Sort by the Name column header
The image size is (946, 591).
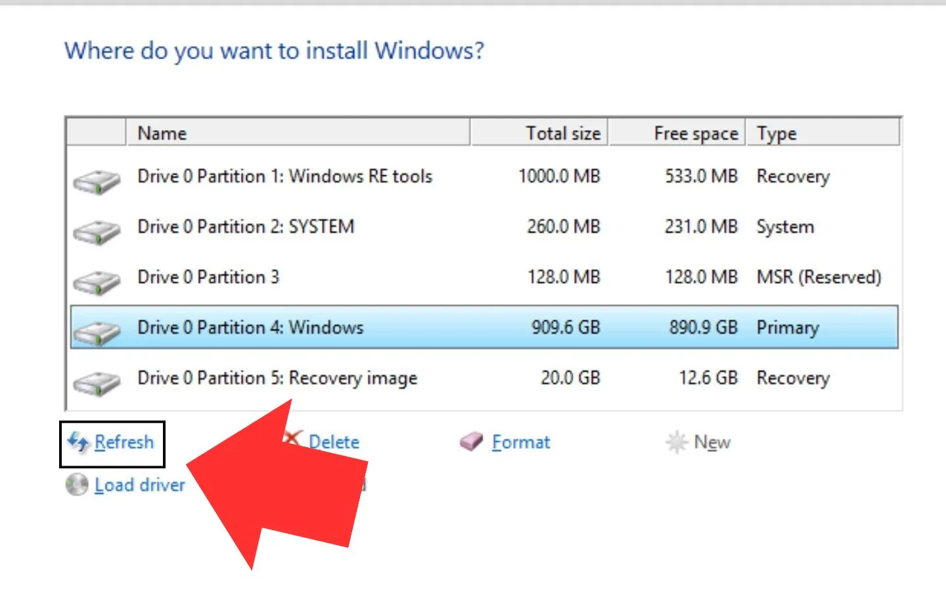pyautogui.click(x=297, y=133)
